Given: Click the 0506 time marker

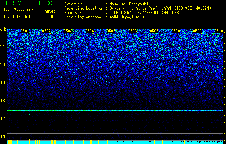Looking at the screenshot, I should point(133,31).
